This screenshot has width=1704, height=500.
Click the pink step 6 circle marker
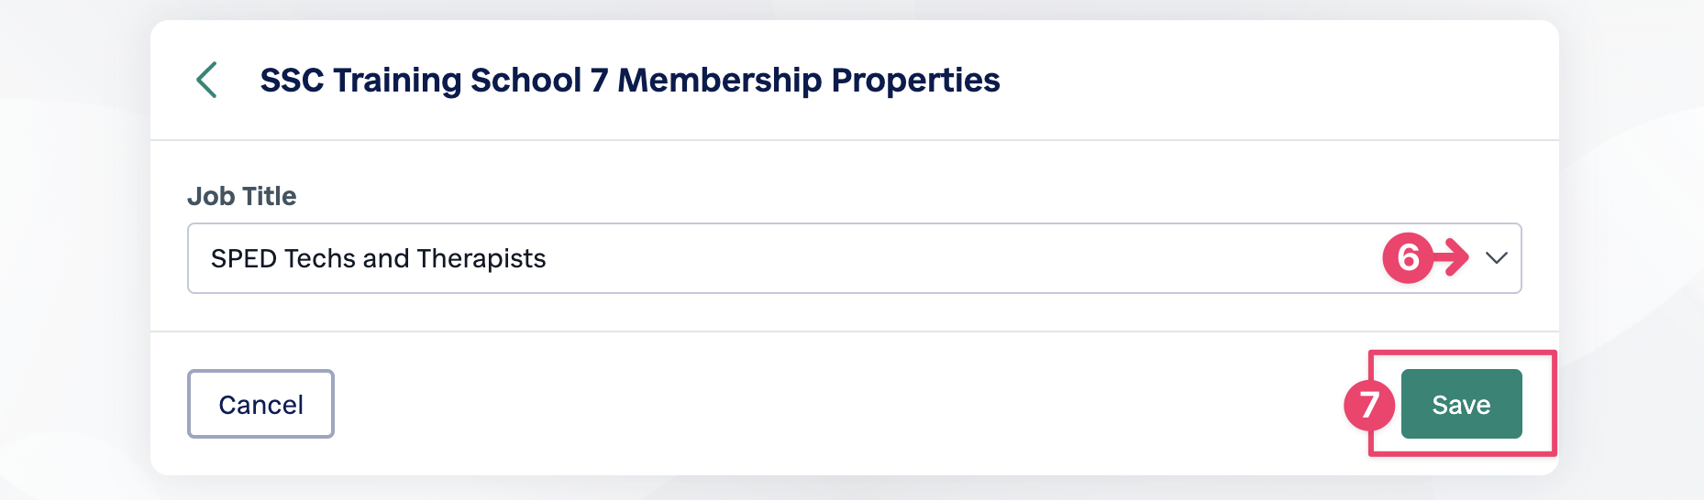click(x=1408, y=258)
